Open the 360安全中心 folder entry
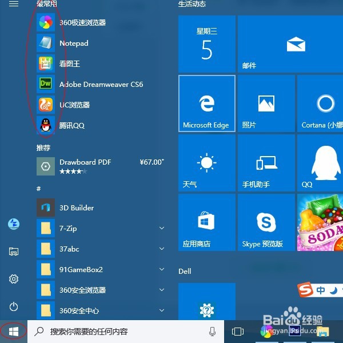 (101, 310)
